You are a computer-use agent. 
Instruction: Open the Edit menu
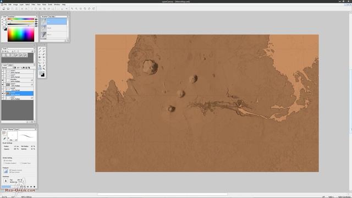pyautogui.click(x=10, y=4)
